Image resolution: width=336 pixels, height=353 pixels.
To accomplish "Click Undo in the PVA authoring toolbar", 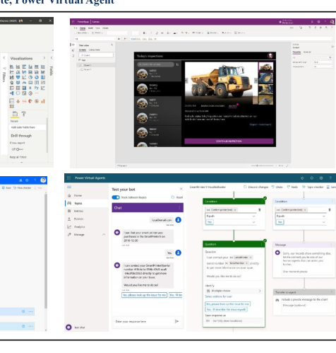I will point(277,187).
